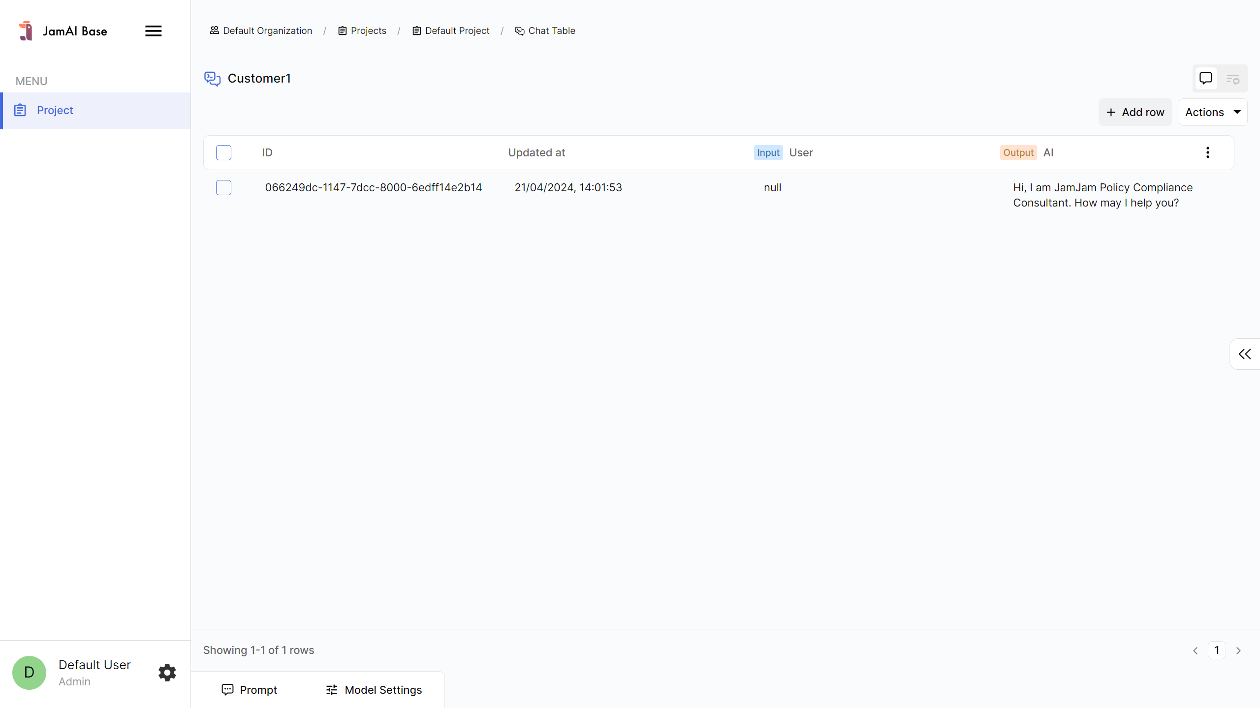
Task: Click the Customer1 chat table icon
Action: coord(212,79)
